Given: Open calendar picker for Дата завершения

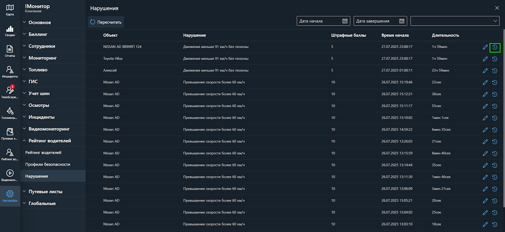Looking at the screenshot, I should pos(402,21).
